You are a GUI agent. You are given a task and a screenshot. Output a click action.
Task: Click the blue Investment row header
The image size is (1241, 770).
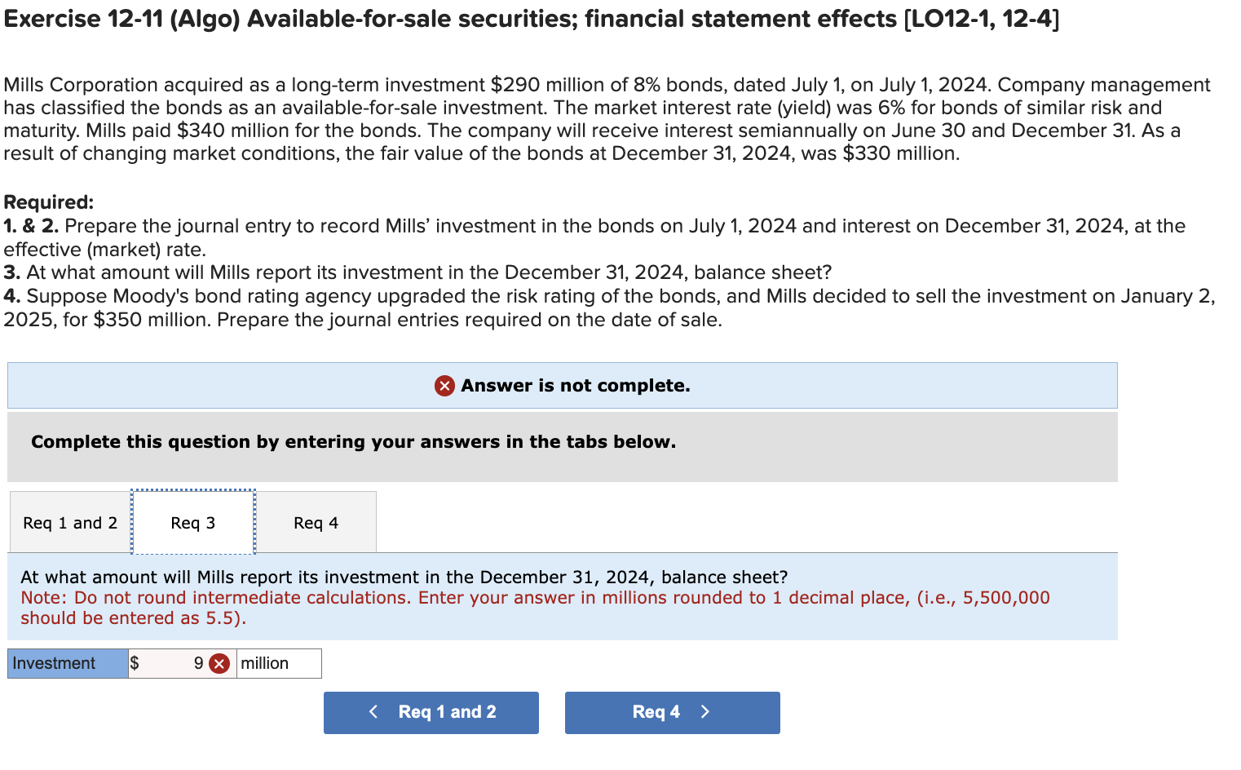pos(65,663)
